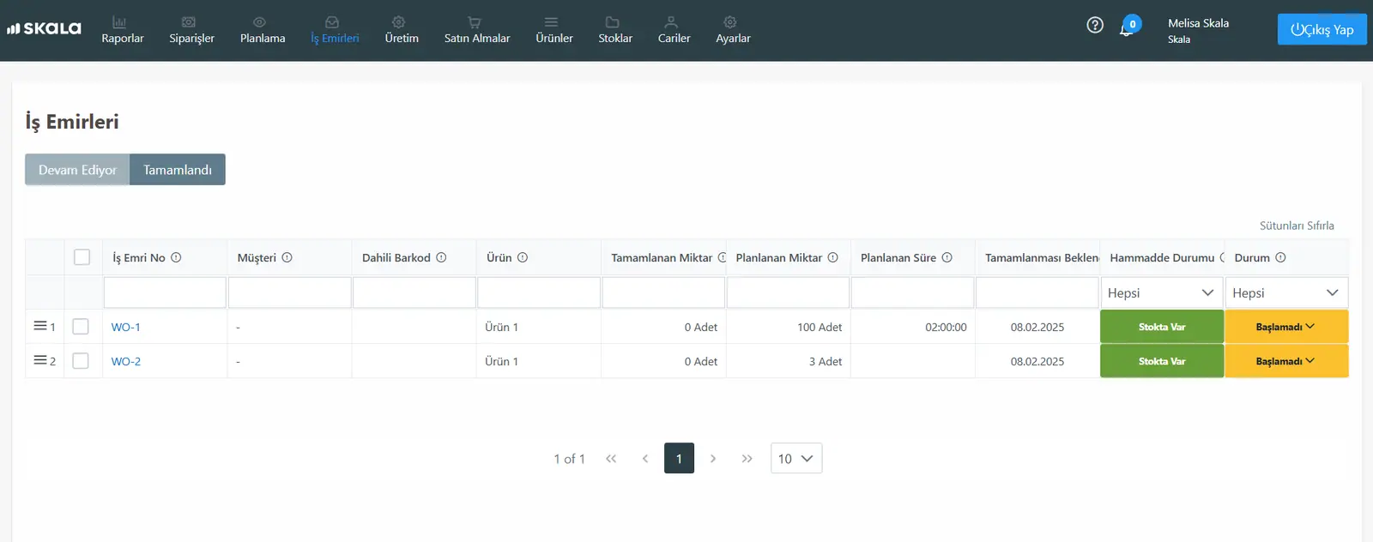1373x542 pixels.
Task: Click the info icon beside Müşteri
Action: click(287, 257)
